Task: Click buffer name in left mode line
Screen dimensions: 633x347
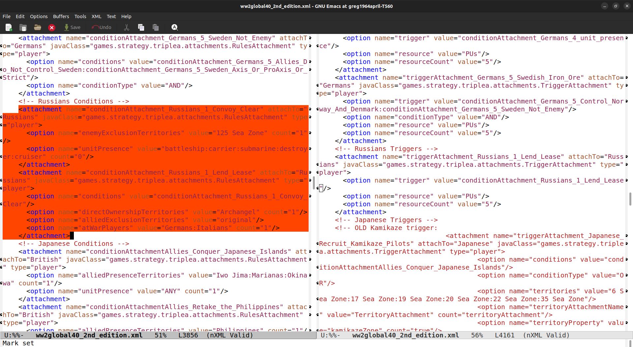Action: point(89,335)
